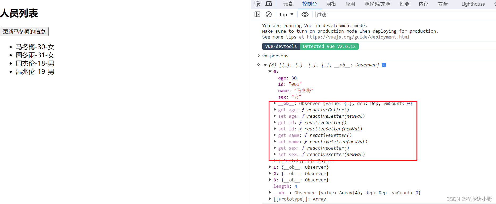Expand the array's [[Prototype]]: Array entry
This screenshot has width=496, height=204.
(x=270, y=199)
